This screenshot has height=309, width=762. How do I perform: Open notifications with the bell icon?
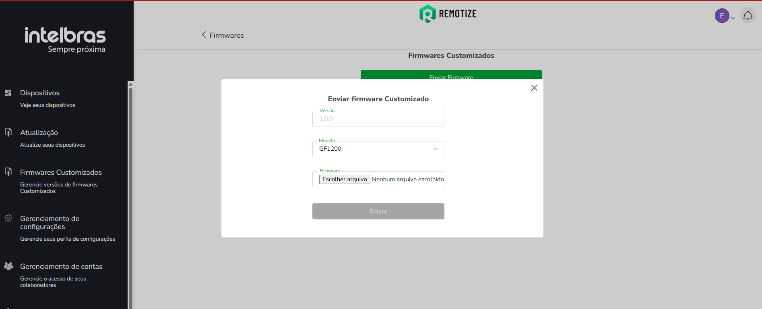click(x=748, y=16)
